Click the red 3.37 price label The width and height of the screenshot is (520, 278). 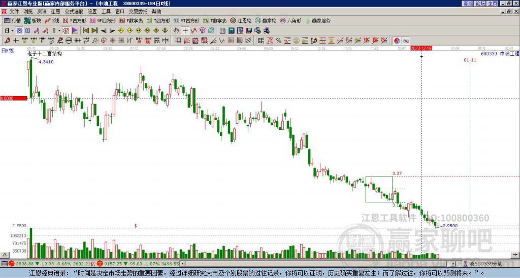coord(397,173)
